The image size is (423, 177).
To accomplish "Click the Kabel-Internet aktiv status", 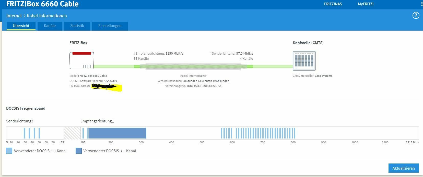I will click(193, 76).
